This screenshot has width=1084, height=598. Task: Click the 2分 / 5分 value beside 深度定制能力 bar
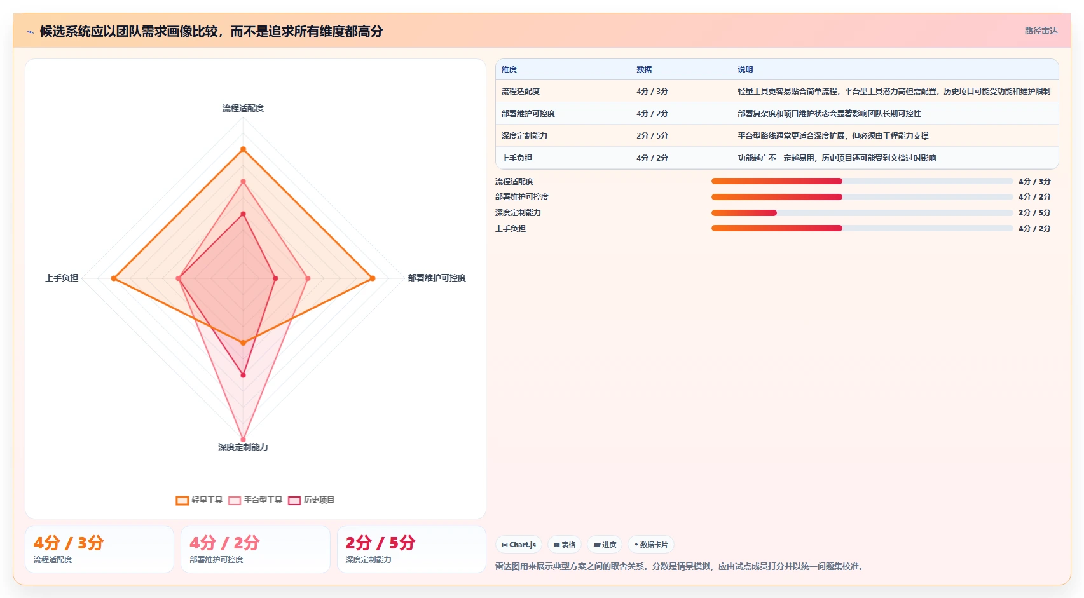click(1034, 213)
